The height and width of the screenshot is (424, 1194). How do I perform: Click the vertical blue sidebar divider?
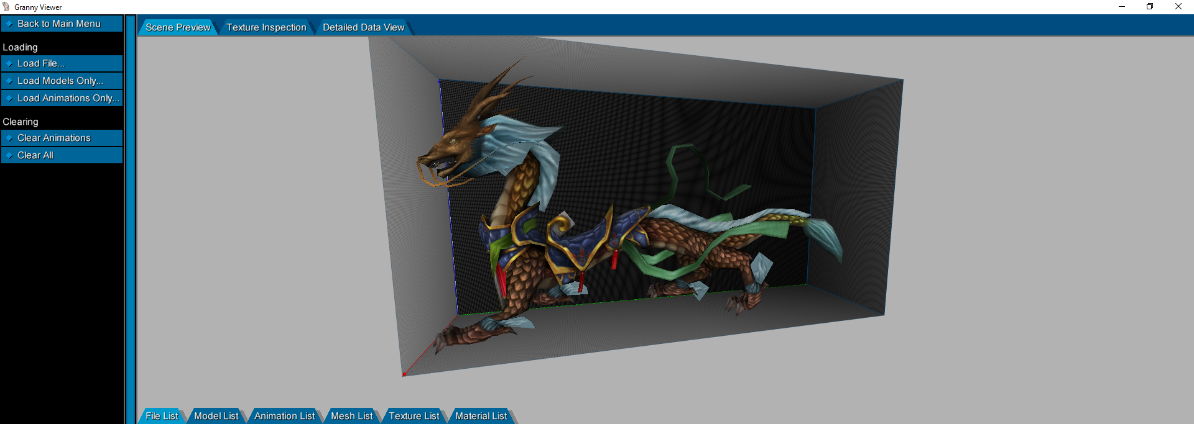(x=131, y=217)
